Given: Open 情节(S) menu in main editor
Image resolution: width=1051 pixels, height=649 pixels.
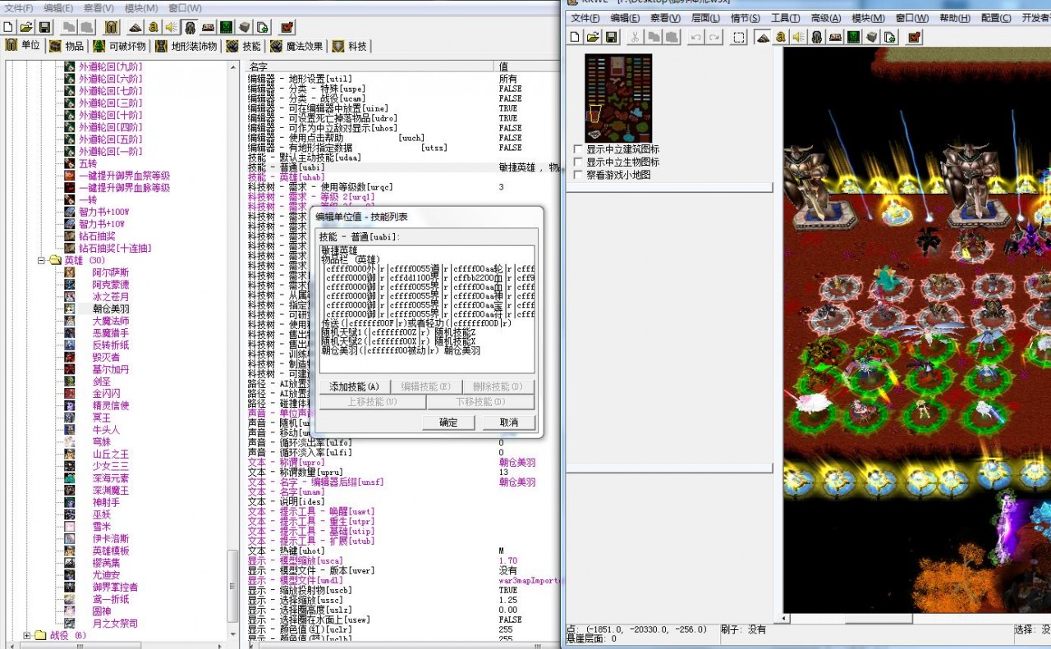Looking at the screenshot, I should [745, 18].
